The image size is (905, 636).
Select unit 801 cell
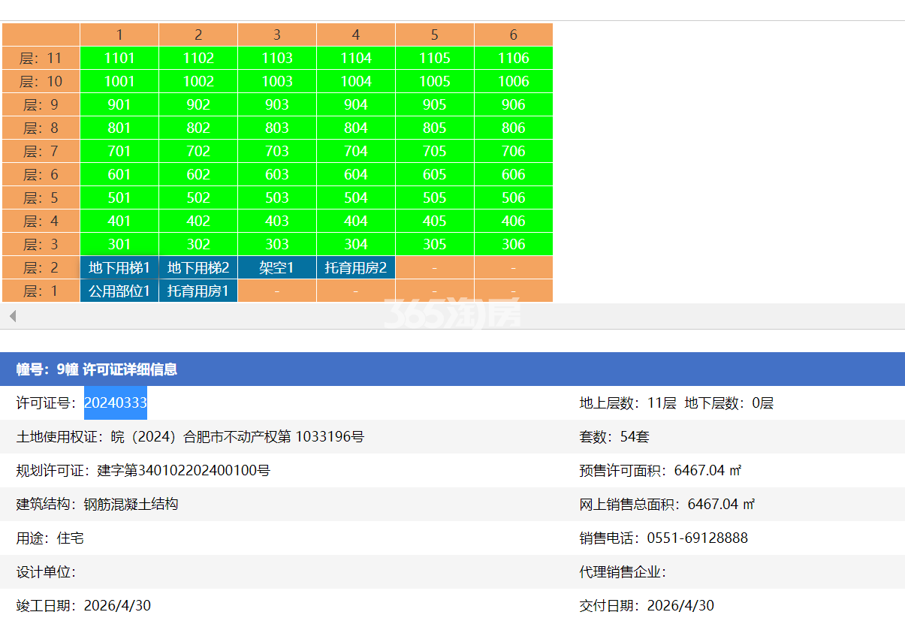[119, 128]
